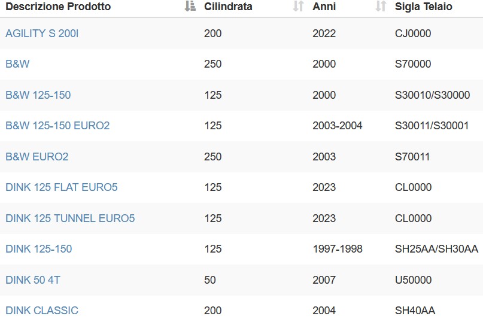
Task: Click the Cilindrata column sort arrows icon
Action: pos(298,6)
